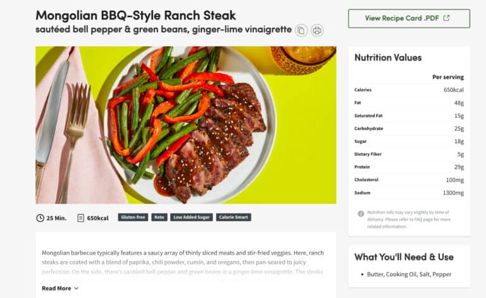The image size is (486, 298).
Task: Click the Sodium row in nutrition table
Action: pos(409,193)
